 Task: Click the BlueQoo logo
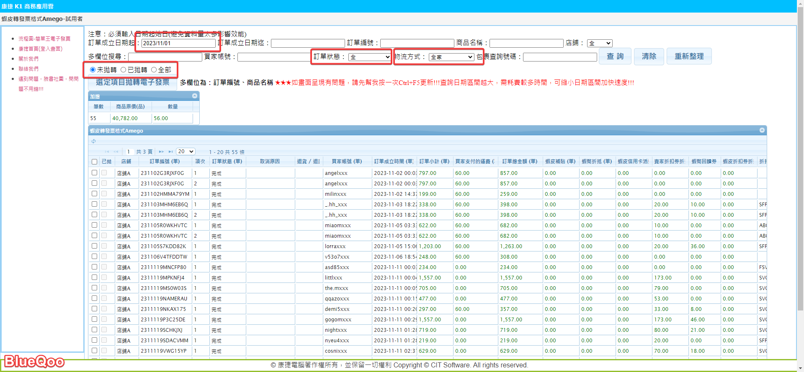34,361
